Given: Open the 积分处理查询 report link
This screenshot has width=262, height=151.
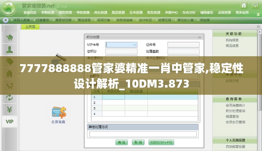Looking at the screenshot, I should (235, 111).
